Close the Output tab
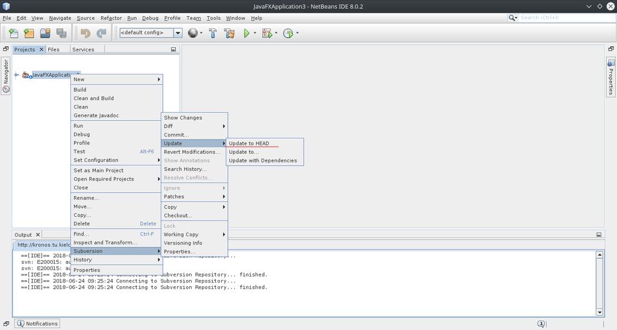Image resolution: width=617 pixels, height=330 pixels. point(38,234)
